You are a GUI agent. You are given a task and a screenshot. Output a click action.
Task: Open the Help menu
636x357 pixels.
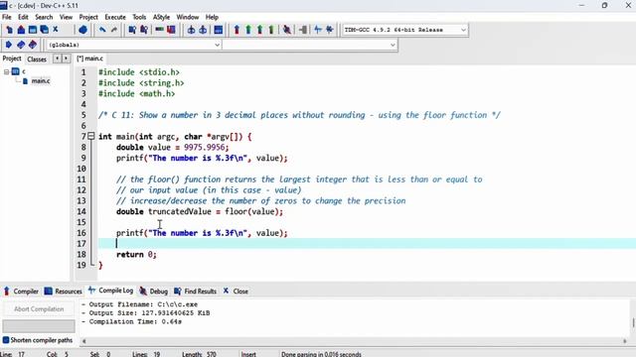(212, 17)
